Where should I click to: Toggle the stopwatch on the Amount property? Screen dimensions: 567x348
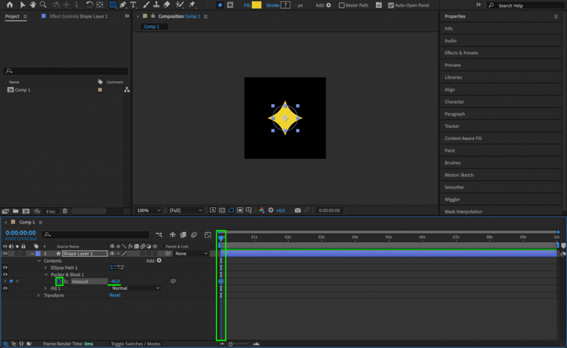point(59,282)
